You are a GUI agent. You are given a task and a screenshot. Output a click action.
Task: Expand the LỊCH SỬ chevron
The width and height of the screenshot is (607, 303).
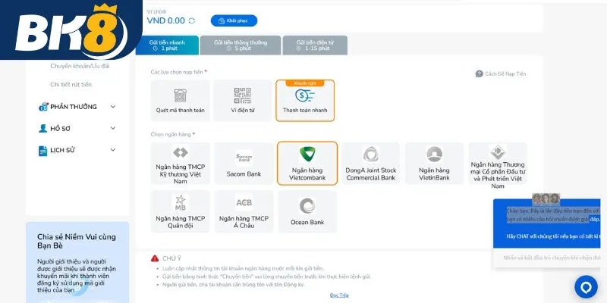113,150
